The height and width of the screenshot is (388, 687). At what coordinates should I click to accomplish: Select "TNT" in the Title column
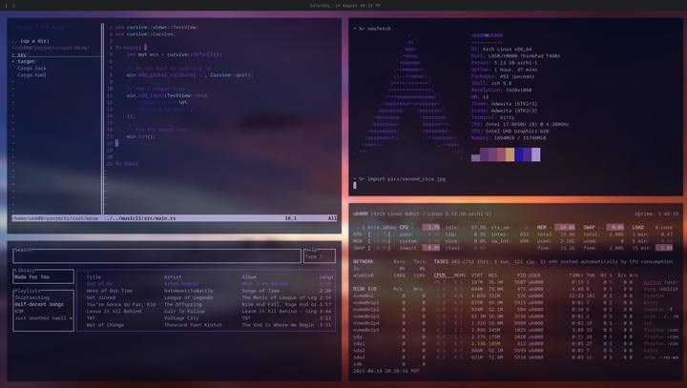click(x=91, y=318)
